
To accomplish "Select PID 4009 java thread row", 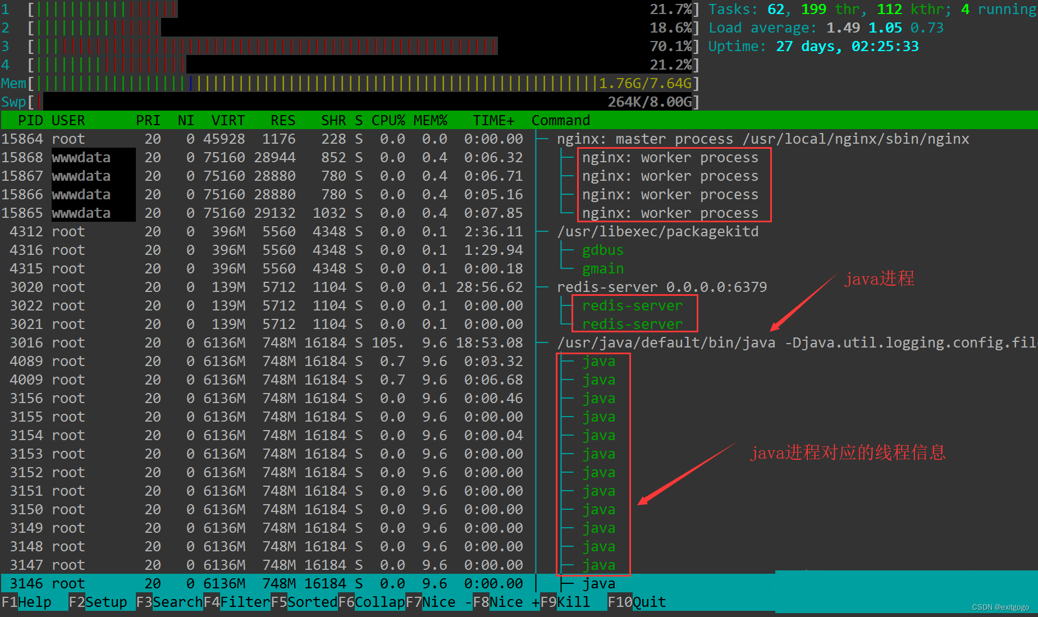I will pos(519,380).
